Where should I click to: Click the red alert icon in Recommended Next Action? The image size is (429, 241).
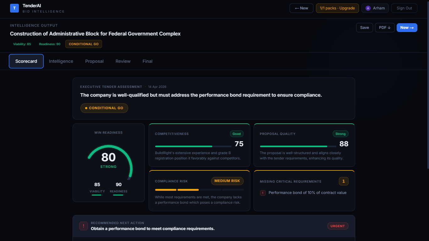(84, 226)
